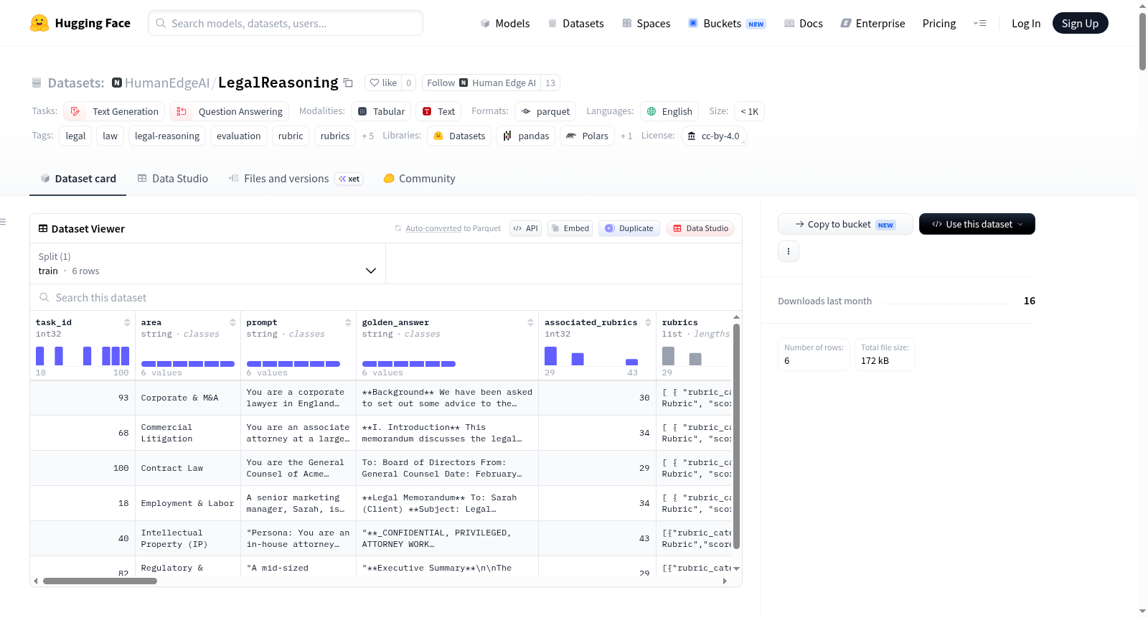Image resolution: width=1148 pixels, height=618 pixels.
Task: Open the HumanEdgeAI organization link
Action: point(167,83)
